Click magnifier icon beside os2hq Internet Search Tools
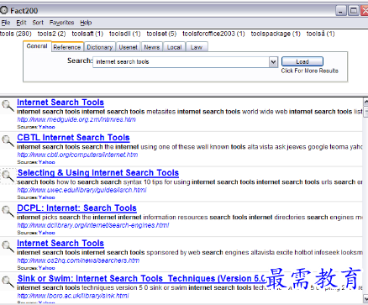Viewport: 368px width, 305px height. pos(8,247)
